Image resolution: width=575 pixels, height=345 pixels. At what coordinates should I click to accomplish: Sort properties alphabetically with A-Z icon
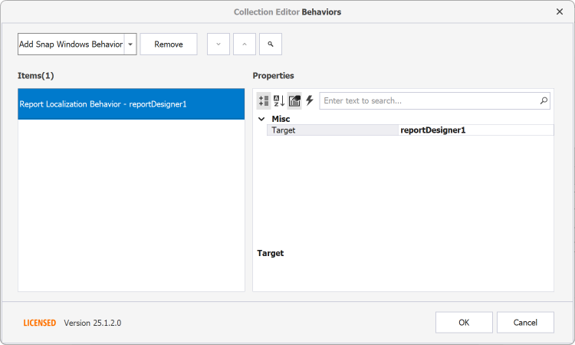(279, 100)
